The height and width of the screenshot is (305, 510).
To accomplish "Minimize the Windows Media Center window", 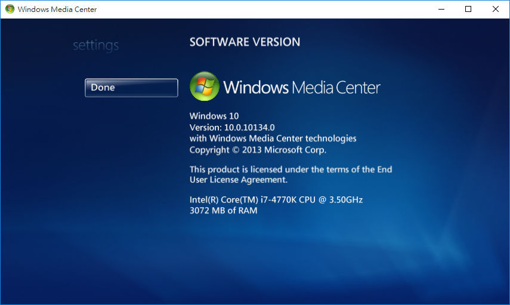I will 441,9.
